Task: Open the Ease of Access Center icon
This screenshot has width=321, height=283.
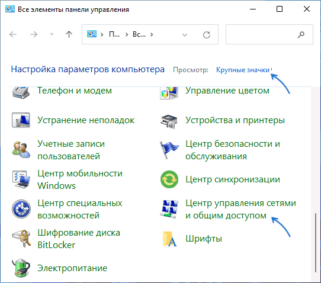Action: (x=21, y=209)
